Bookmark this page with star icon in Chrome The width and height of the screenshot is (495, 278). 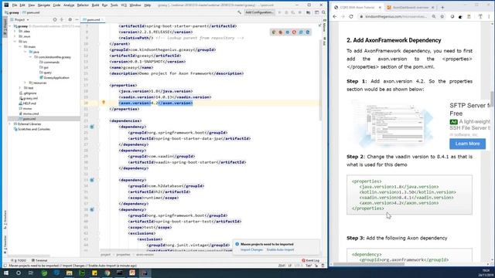(x=442, y=16)
